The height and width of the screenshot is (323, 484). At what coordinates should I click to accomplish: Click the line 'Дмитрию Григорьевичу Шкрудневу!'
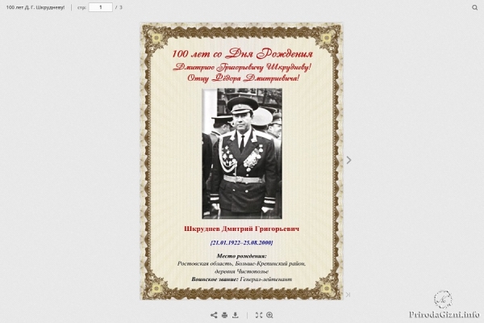pos(242,67)
